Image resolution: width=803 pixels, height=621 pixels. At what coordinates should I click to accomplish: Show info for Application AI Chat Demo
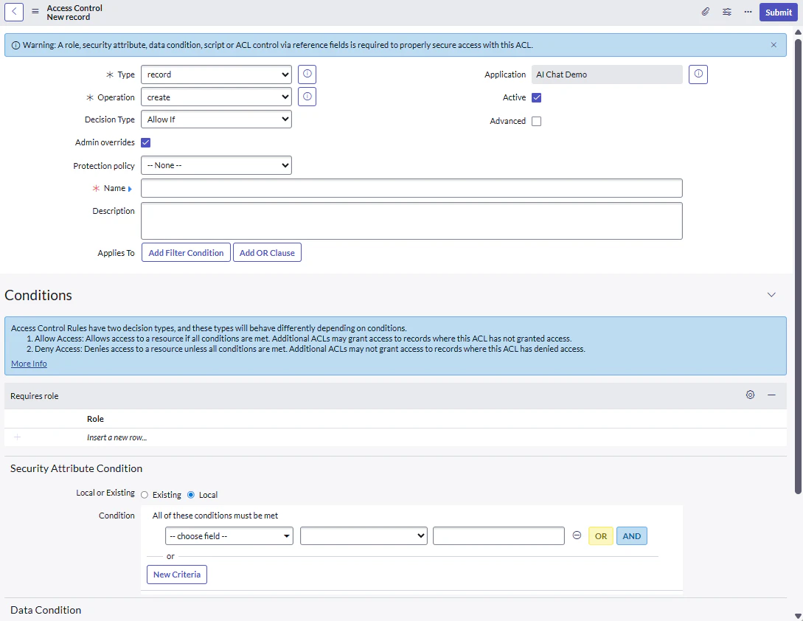click(698, 74)
